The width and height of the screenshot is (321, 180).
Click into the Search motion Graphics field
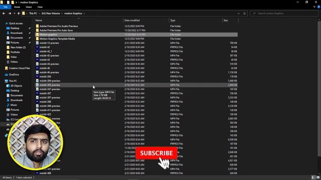click(284, 13)
